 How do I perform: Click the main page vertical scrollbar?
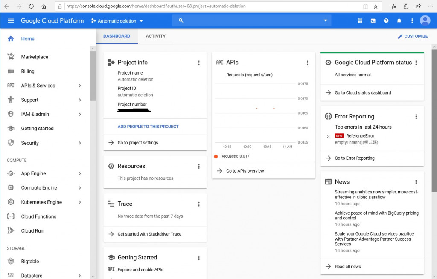click(434, 121)
